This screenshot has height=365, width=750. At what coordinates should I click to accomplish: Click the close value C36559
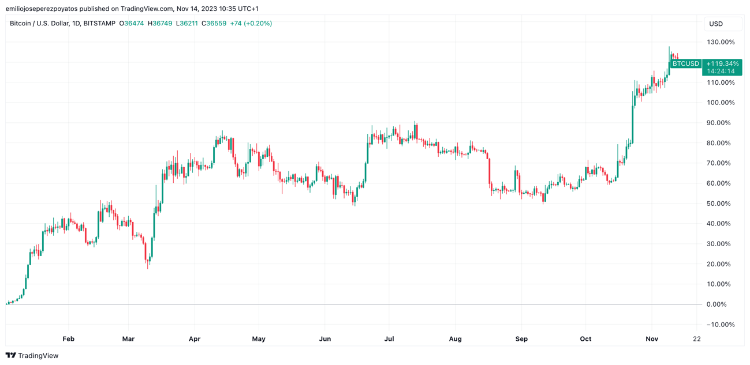[214, 24]
